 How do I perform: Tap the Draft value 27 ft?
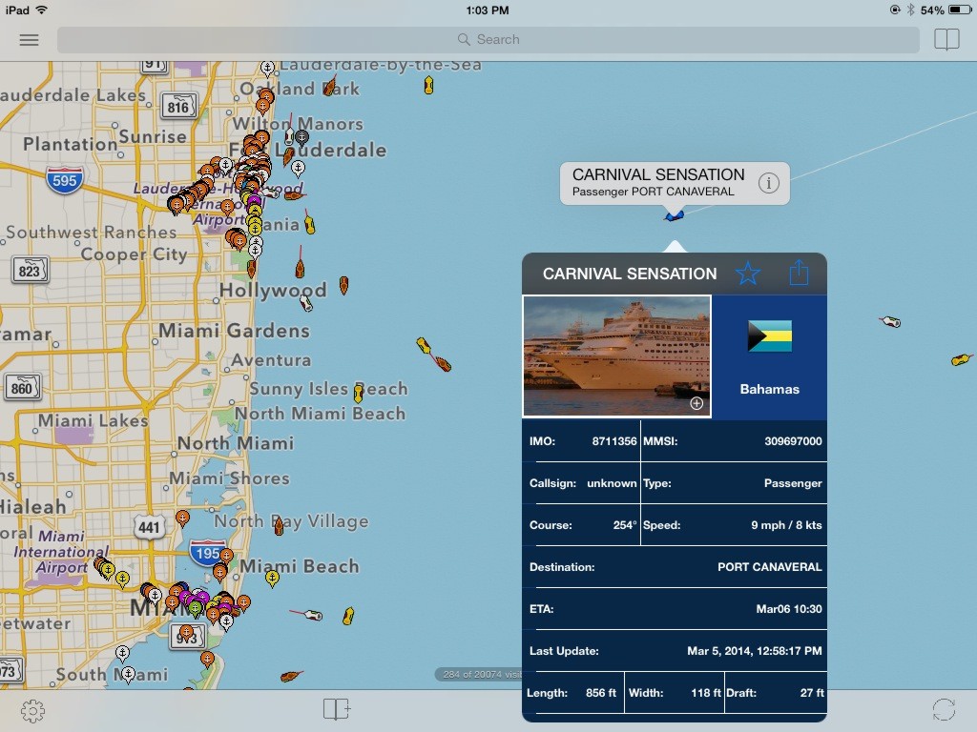coord(812,693)
